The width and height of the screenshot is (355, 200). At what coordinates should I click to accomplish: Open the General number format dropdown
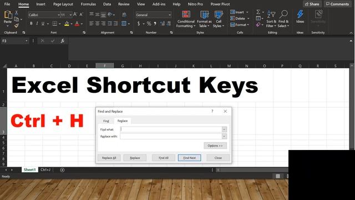169,15
